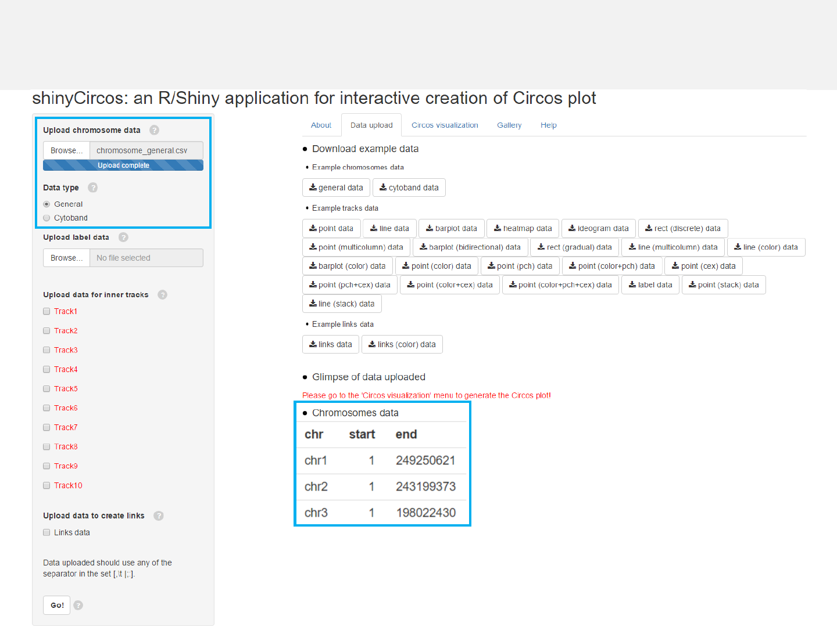Download barplot (color) data example
Screen dimensions: 837x627
(x=348, y=266)
